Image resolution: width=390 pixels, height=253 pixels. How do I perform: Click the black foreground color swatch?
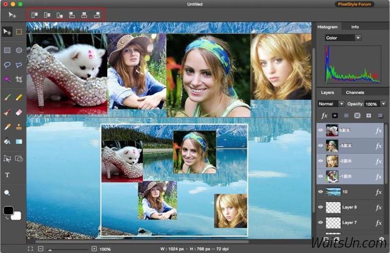[x=8, y=211]
